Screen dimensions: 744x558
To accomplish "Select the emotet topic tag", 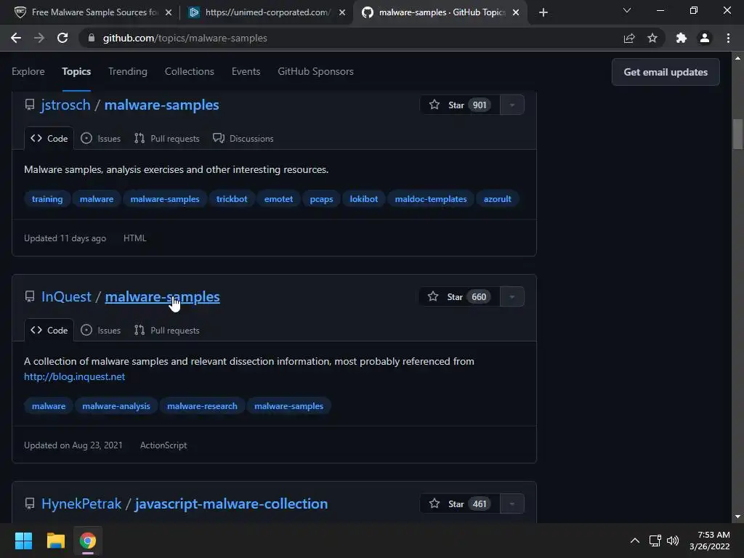I will click(x=278, y=199).
